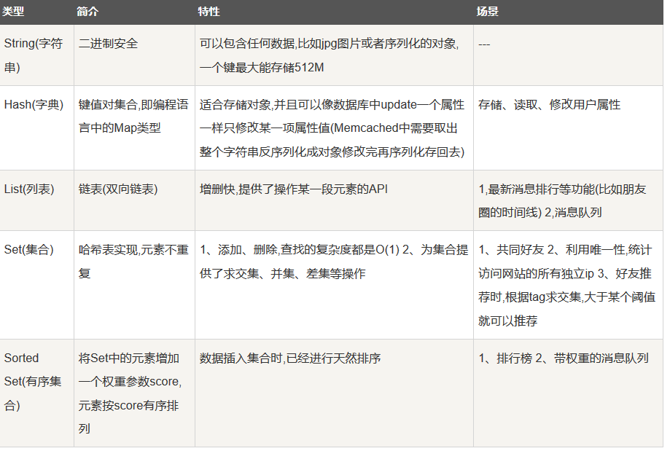Select the Sorted Set(有序集合) type cell
The width and height of the screenshot is (670, 451).
[x=36, y=393]
